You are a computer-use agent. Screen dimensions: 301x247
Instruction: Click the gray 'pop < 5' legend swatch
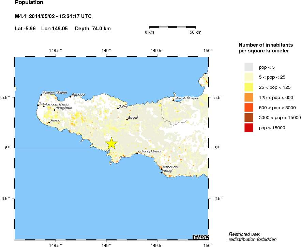pyautogui.click(x=249, y=67)
